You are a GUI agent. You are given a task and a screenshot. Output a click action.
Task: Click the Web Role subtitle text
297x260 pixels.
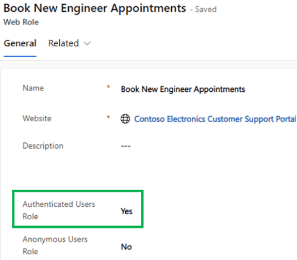pos(21,22)
